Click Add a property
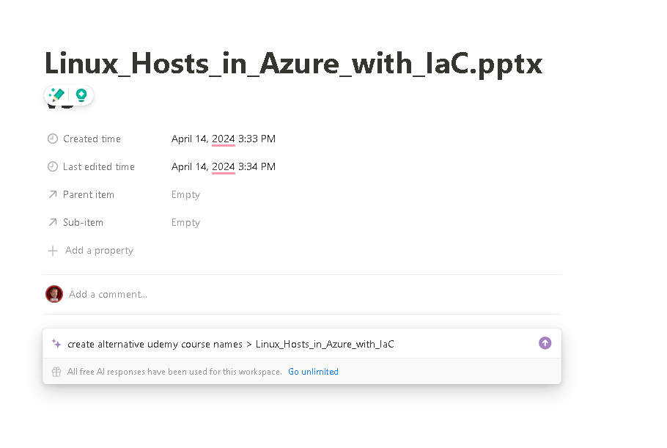 [99, 251]
